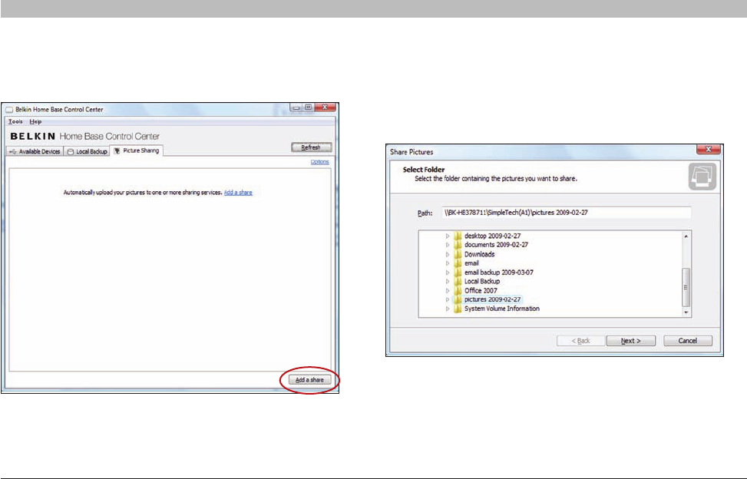This screenshot has width=747, height=479.
Task: Expand the pictures 2009-02-27 folder node
Action: [x=448, y=299]
